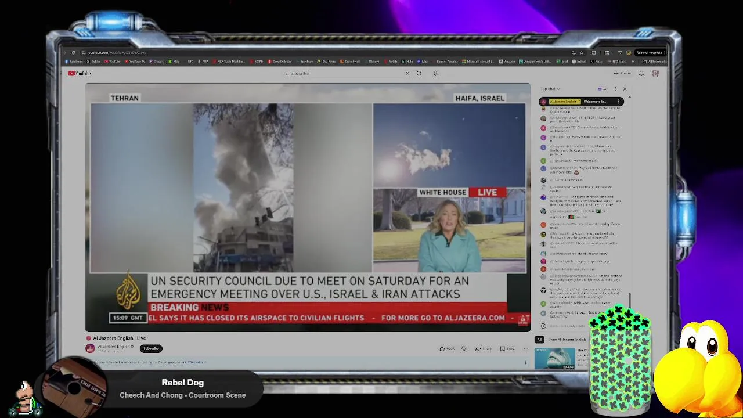Open Al Jazeera English channel name link
Screen dimensions: 743x418
114,347
